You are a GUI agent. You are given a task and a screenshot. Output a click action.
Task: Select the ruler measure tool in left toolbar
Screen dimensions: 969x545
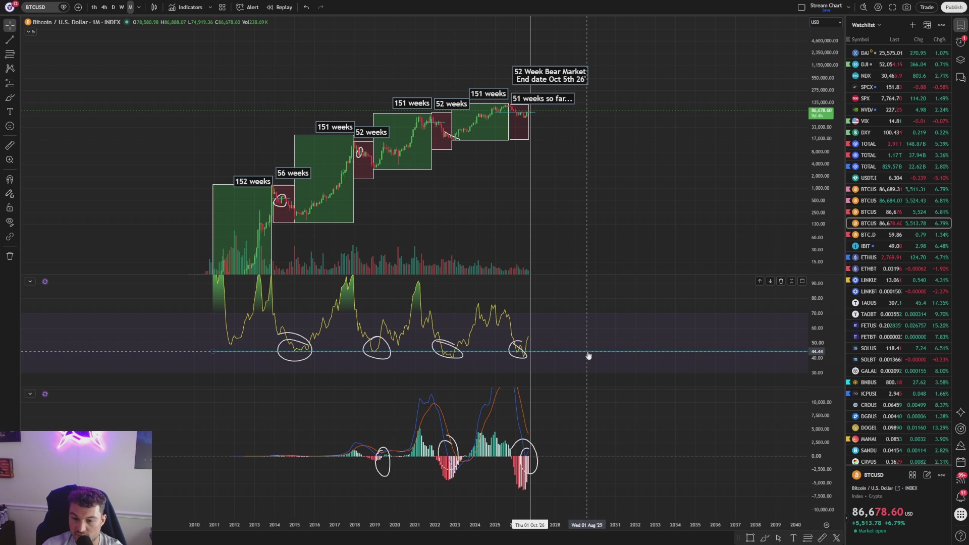pyautogui.click(x=10, y=145)
